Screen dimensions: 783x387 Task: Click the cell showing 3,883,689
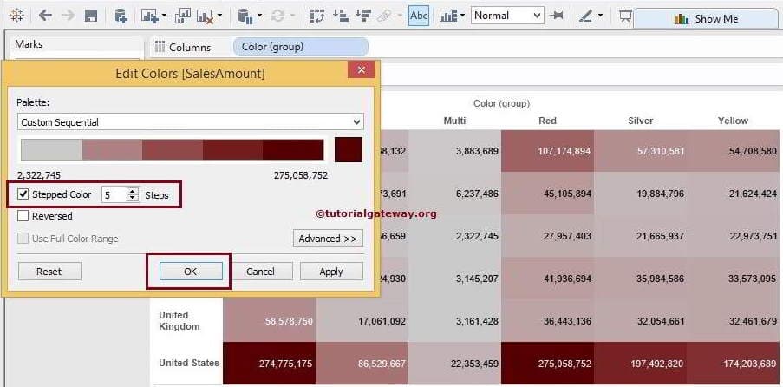[x=455, y=151]
